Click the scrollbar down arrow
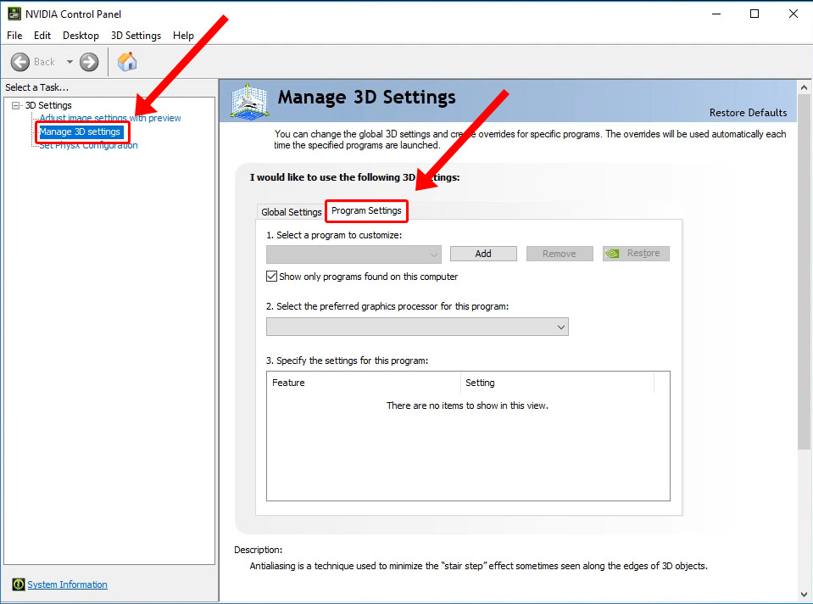Image resolution: width=813 pixels, height=604 pixels. tap(805, 595)
